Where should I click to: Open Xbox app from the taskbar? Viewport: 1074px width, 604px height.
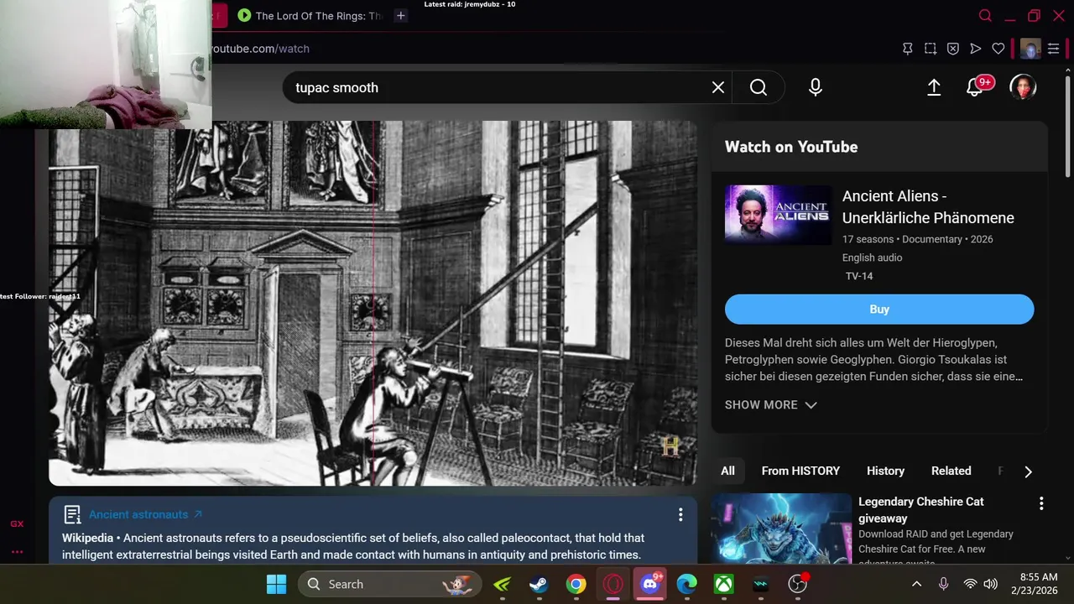(x=724, y=584)
